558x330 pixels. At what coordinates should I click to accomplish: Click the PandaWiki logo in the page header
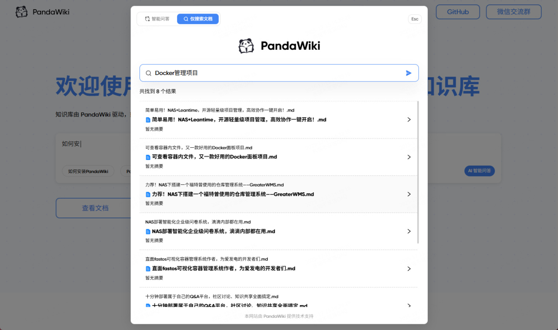tap(42, 12)
